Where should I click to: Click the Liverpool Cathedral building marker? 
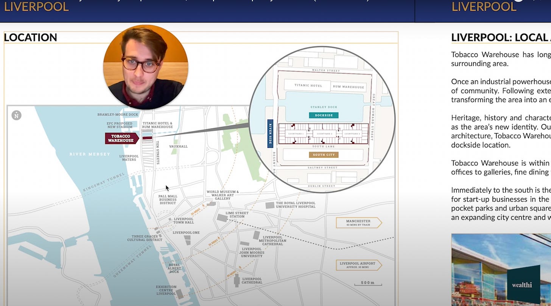(x=237, y=280)
